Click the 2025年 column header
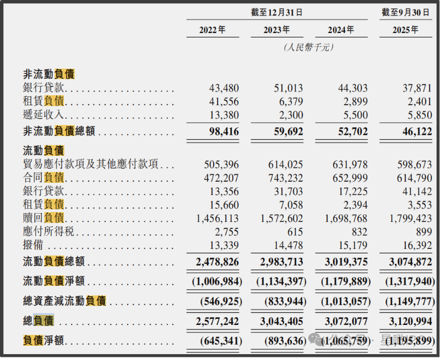 pos(405,30)
